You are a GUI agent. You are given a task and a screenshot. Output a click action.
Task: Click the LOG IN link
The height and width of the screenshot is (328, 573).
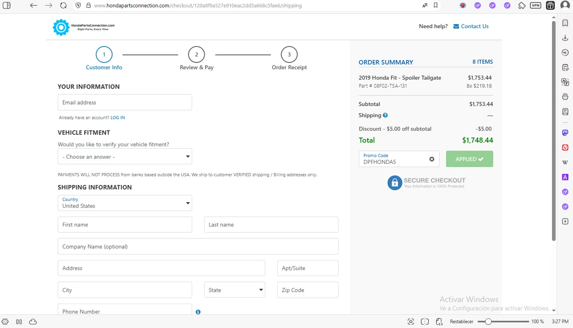pyautogui.click(x=118, y=118)
